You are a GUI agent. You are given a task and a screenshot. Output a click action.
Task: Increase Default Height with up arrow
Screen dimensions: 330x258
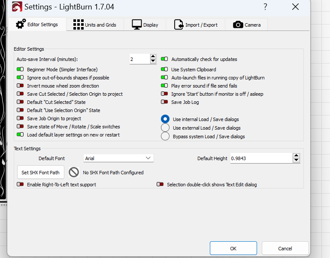[x=297, y=156]
